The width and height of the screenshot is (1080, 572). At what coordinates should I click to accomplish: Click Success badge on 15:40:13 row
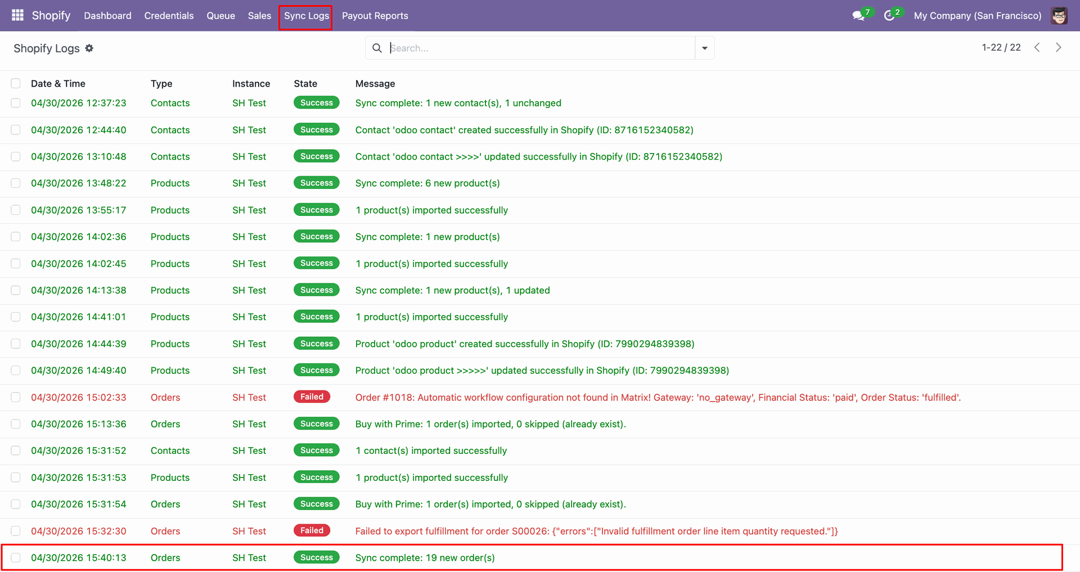click(317, 557)
